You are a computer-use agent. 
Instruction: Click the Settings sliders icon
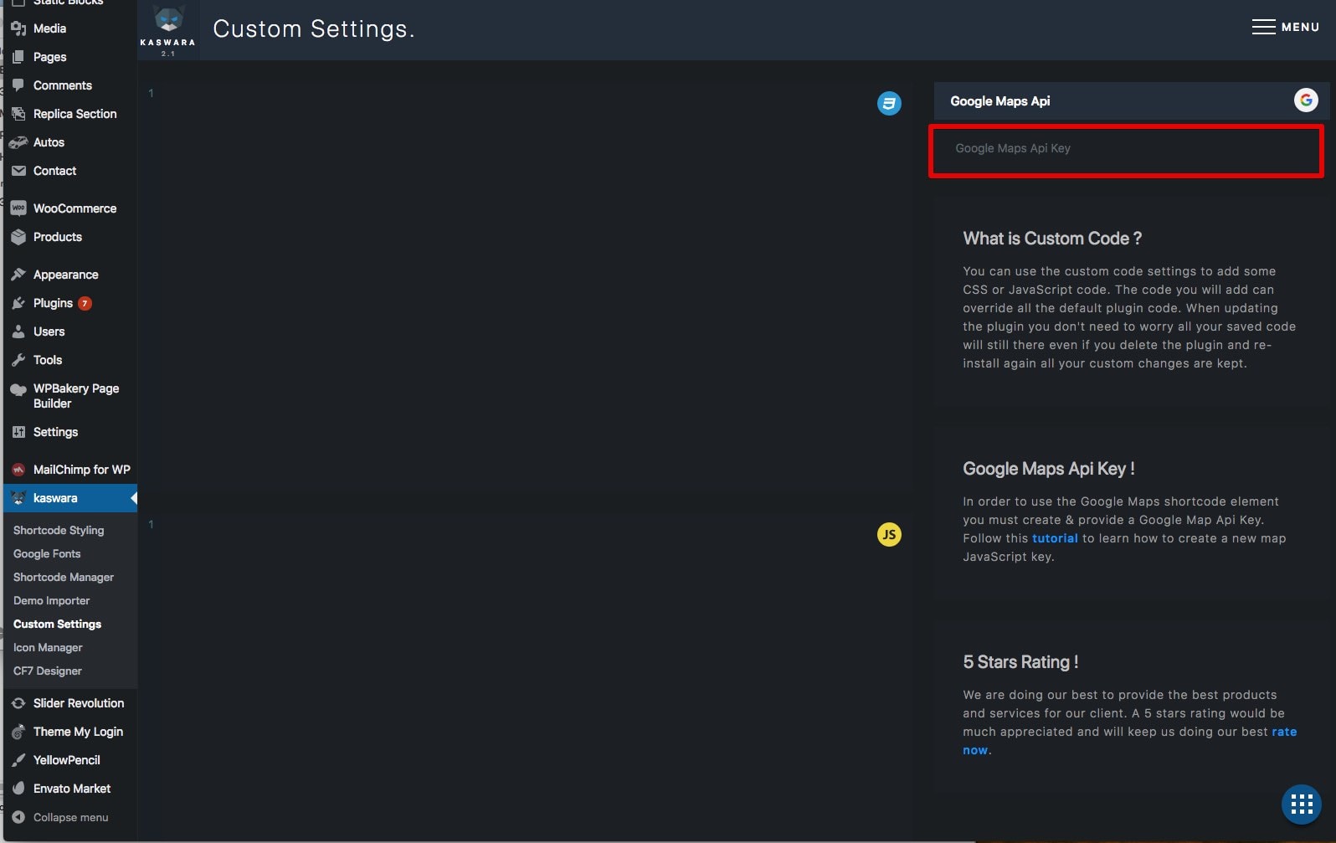click(18, 432)
